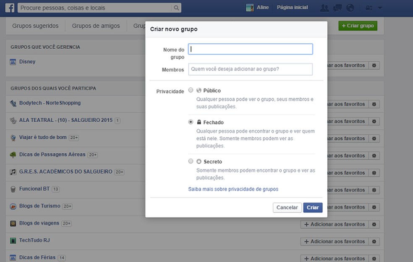The width and height of the screenshot is (413, 262).
Task: Click the Secreto privacy icon
Action: (199, 161)
